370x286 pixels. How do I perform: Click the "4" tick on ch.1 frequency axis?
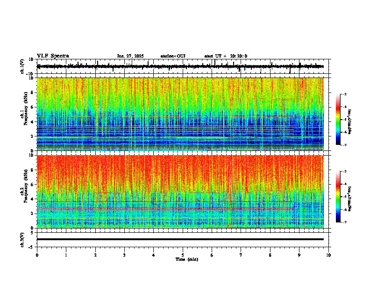32,122
